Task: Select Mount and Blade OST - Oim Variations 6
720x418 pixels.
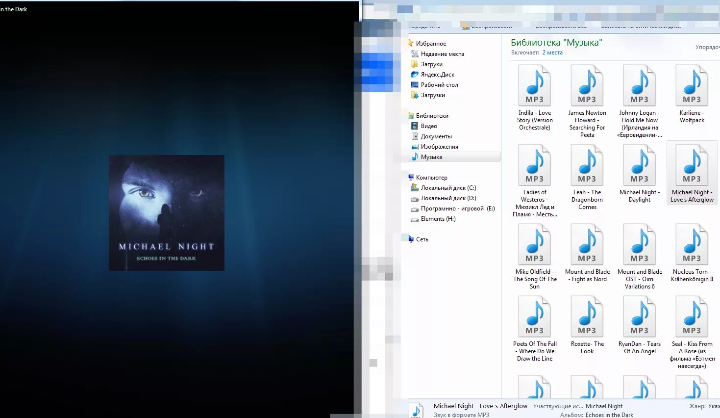Action: (640, 256)
